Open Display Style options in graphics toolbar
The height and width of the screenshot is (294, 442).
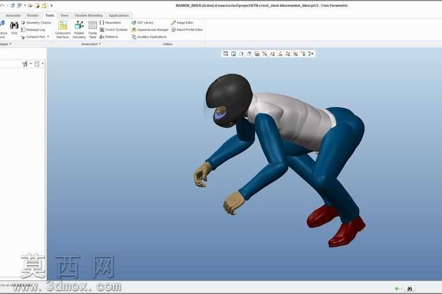click(249, 54)
